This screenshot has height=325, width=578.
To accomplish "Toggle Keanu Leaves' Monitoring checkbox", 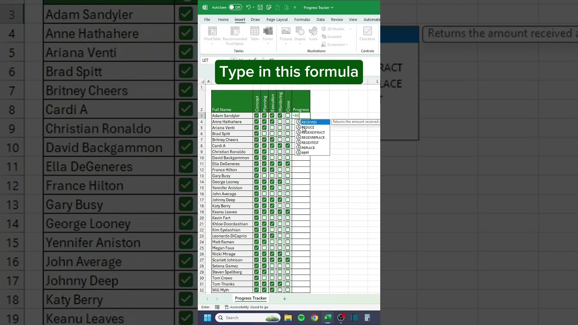I will point(280,212).
